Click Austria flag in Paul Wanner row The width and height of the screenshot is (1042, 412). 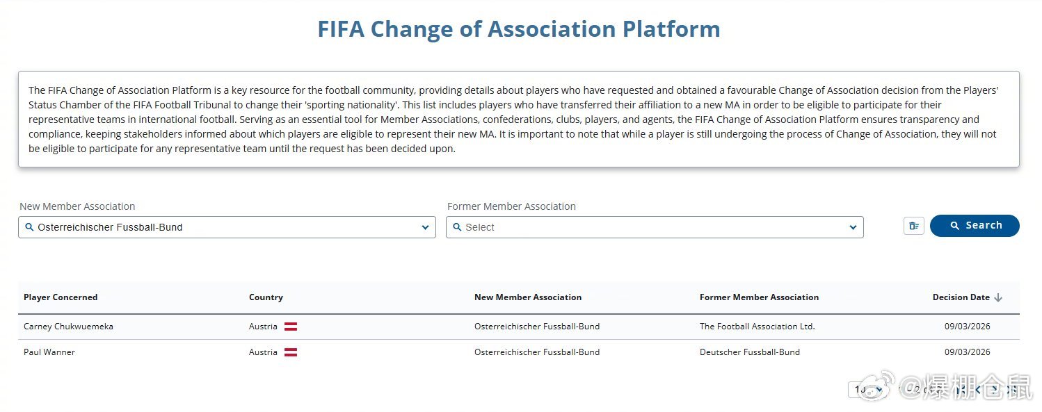(291, 352)
